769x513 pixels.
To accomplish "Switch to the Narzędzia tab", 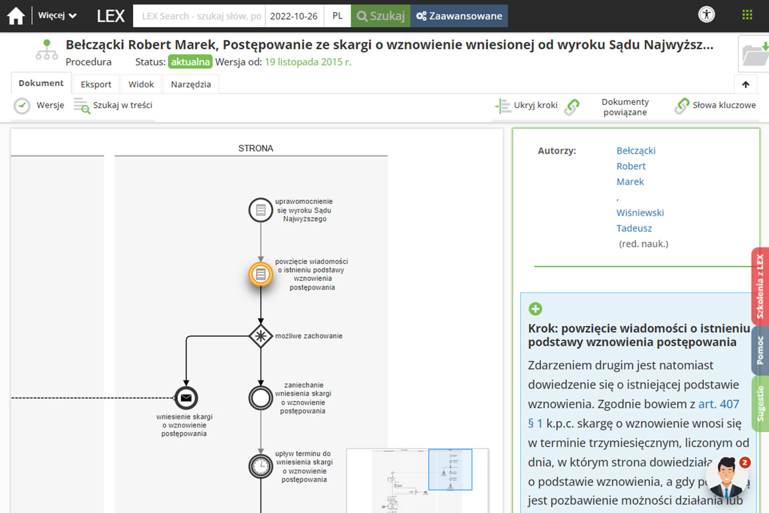I will click(191, 84).
